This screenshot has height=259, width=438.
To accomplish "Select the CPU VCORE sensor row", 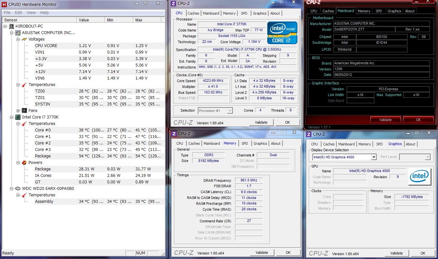I will tap(46, 46).
